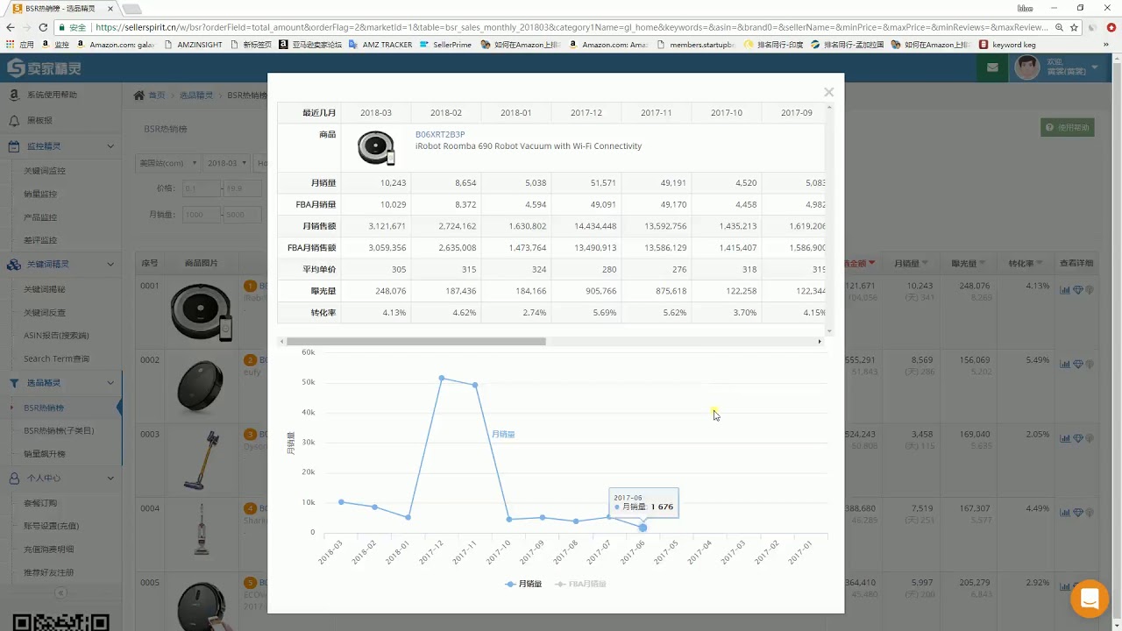Click the diamond icon in the 5.49% row
The width and height of the screenshot is (1122, 631).
(x=1078, y=365)
